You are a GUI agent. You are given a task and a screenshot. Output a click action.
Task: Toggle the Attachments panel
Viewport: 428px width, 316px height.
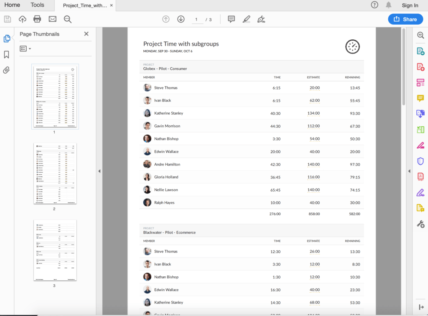coord(6,70)
